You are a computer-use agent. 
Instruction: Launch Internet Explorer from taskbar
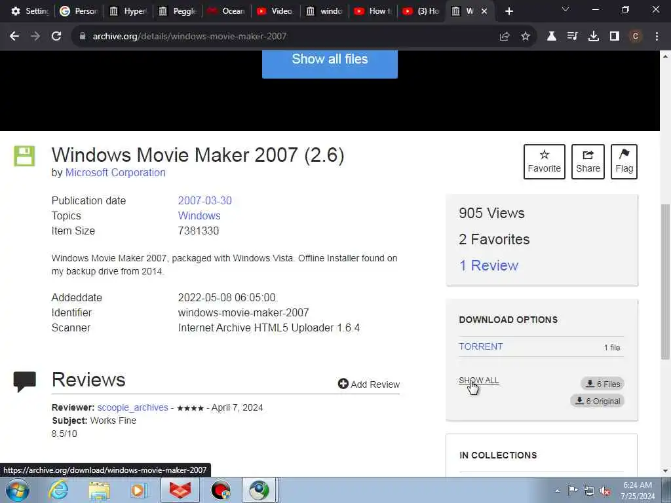[58, 490]
